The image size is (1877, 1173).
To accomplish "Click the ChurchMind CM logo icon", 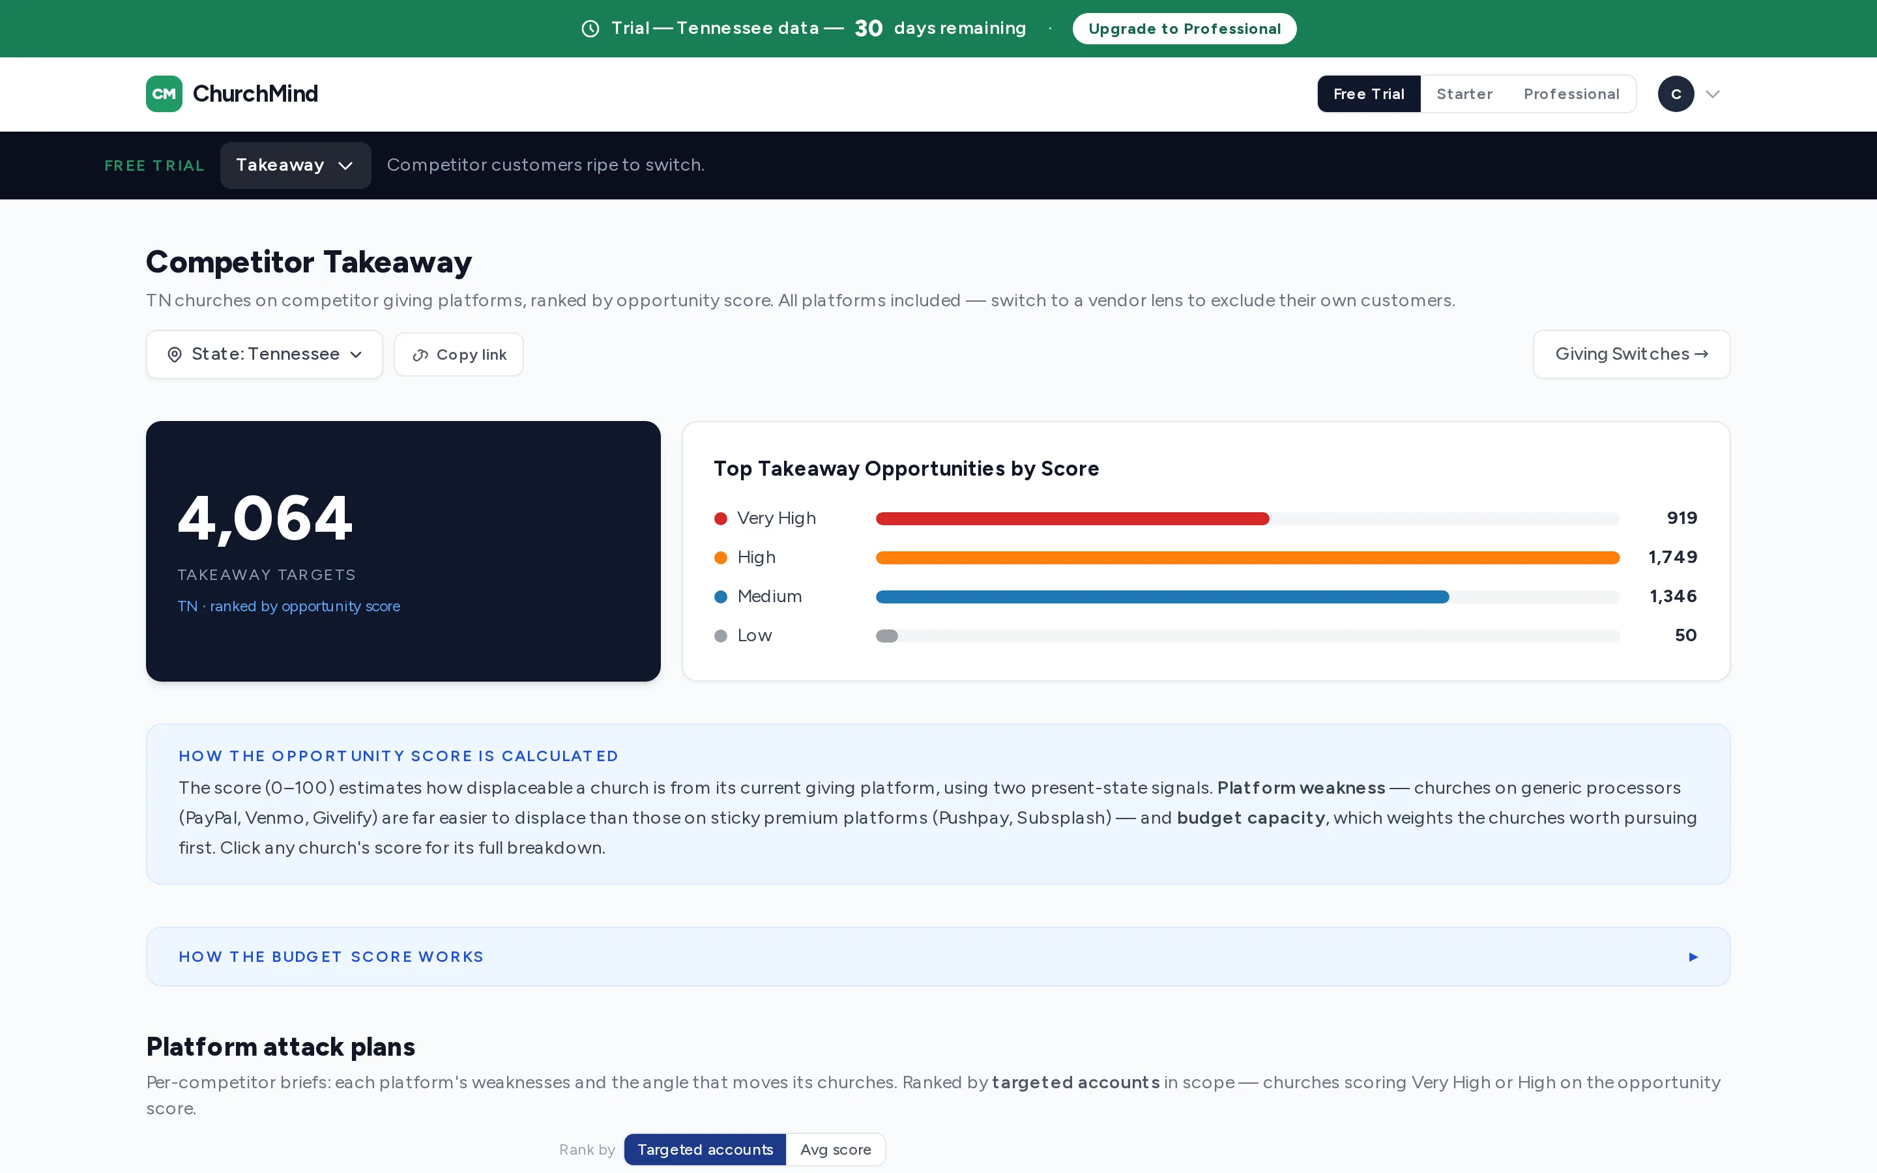I will (164, 94).
